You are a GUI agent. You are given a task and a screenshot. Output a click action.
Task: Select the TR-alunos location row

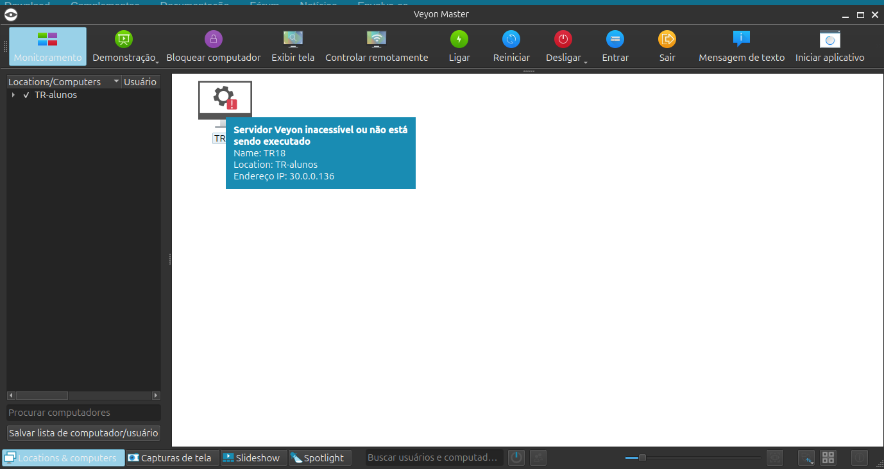pos(83,95)
